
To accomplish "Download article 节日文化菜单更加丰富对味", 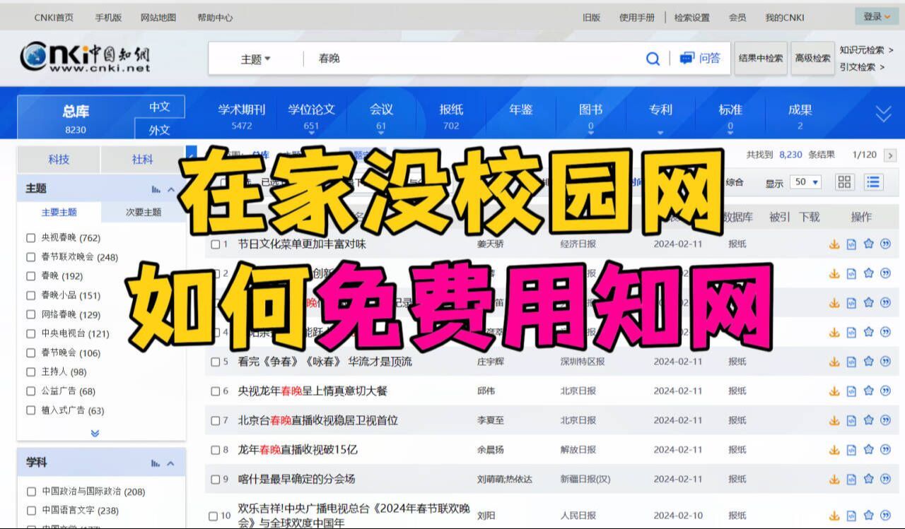I will (834, 244).
